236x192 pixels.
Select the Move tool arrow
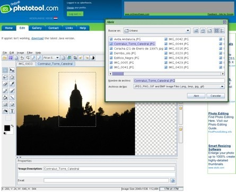tap(12, 70)
